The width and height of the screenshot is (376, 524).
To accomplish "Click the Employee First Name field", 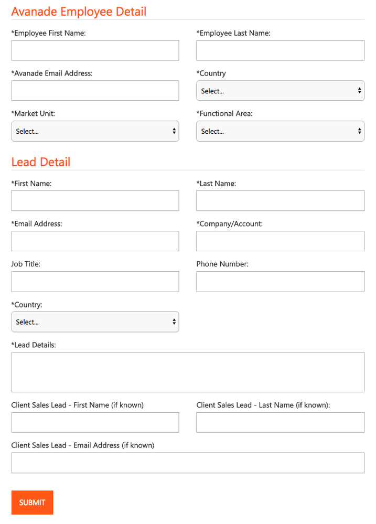I will (x=95, y=50).
